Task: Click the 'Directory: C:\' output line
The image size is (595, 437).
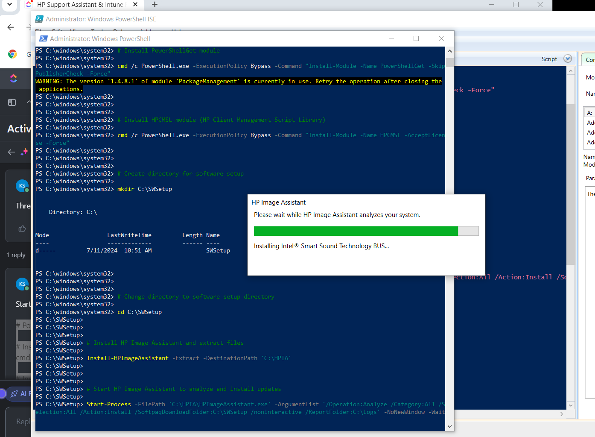Action: 73,212
